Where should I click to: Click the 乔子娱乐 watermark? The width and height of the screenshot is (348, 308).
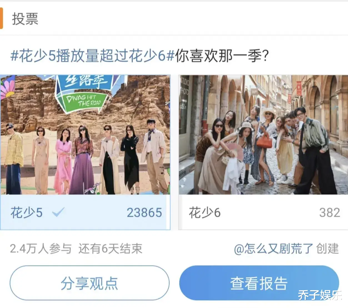[x=319, y=295]
